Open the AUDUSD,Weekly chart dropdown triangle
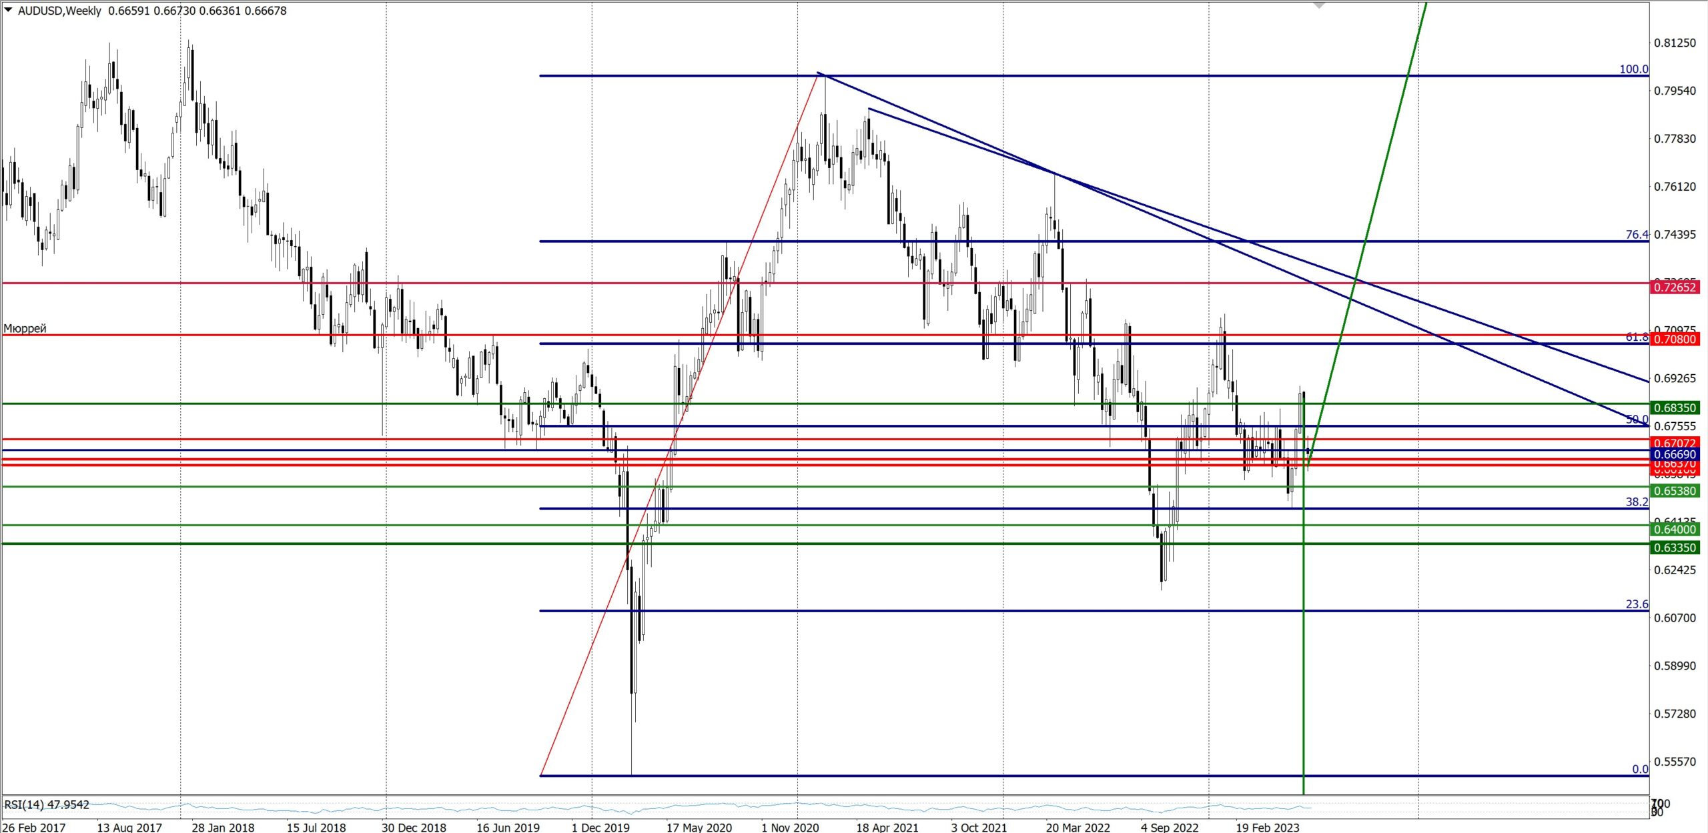 coord(9,11)
